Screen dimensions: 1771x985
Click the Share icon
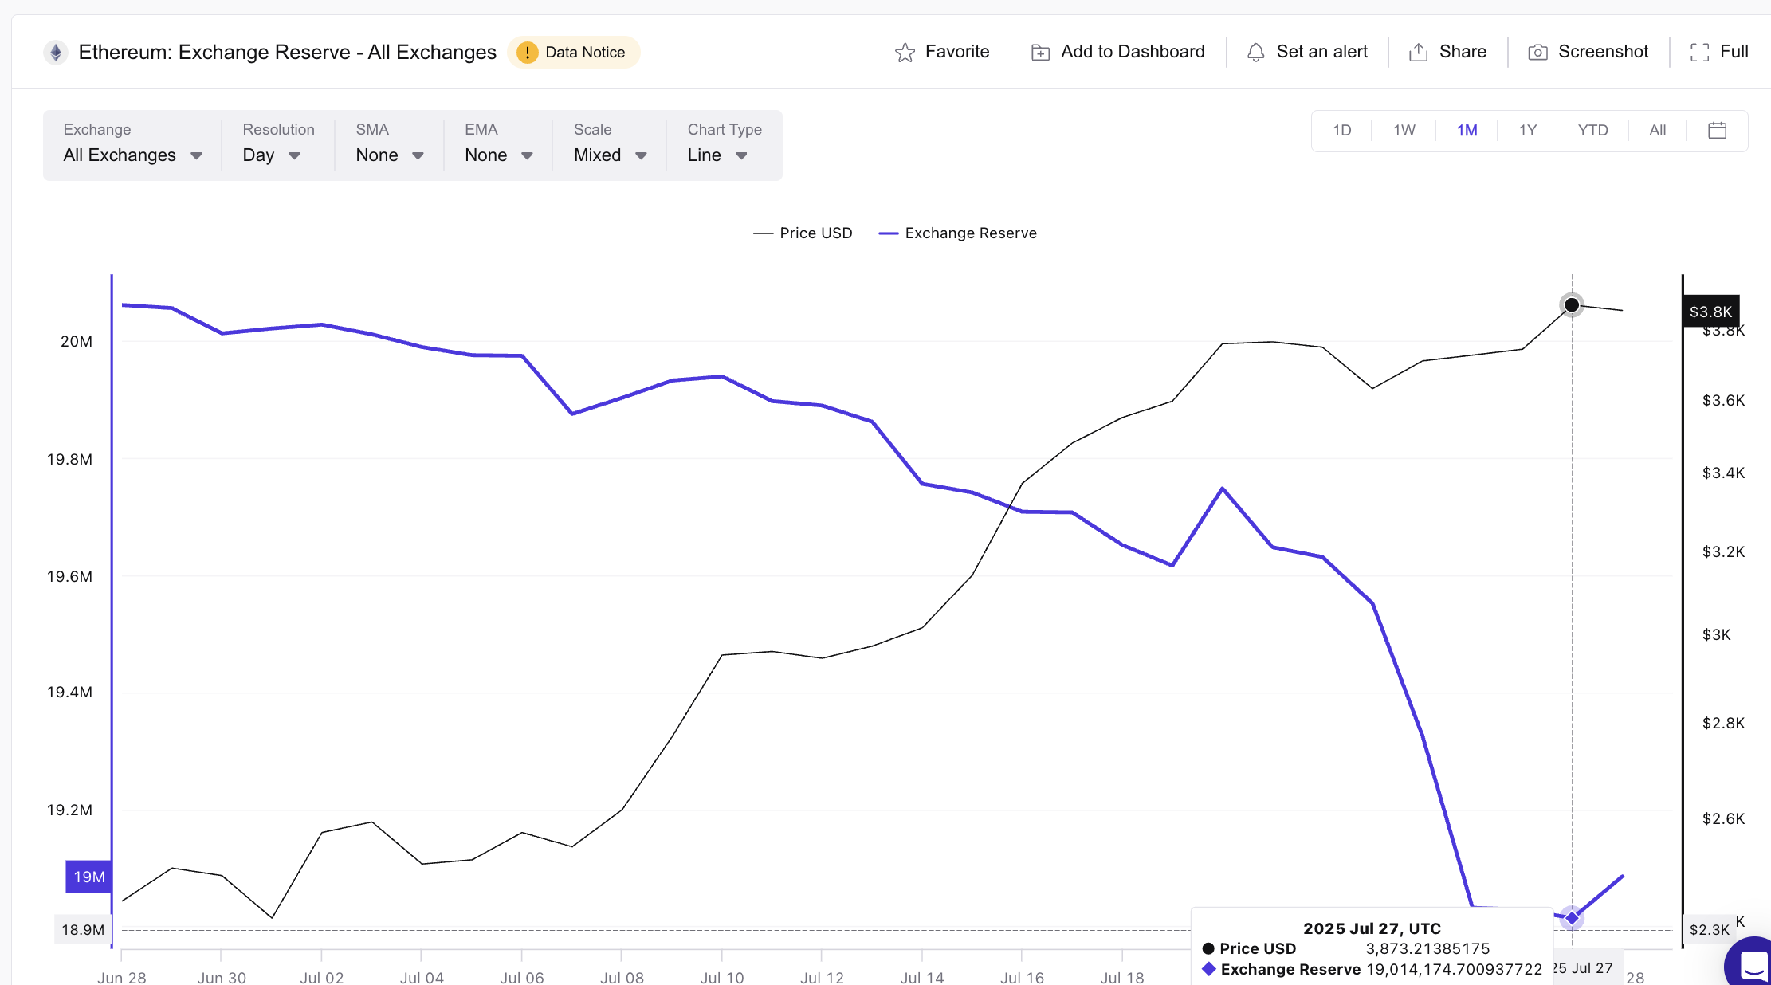tap(1419, 51)
